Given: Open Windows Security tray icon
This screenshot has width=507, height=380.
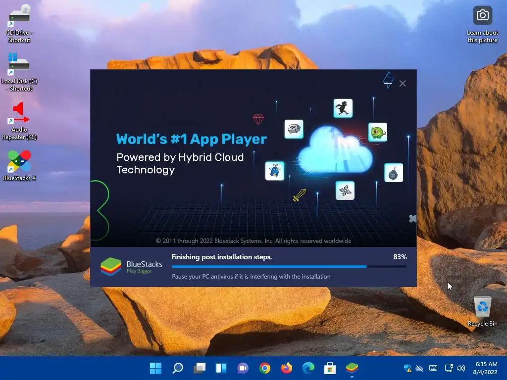Looking at the screenshot, I should (407, 368).
